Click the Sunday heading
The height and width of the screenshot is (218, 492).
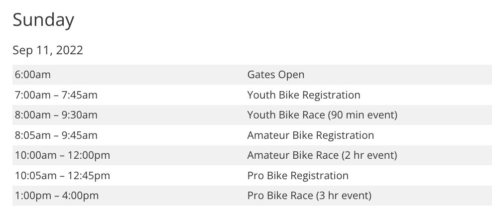coord(43,20)
